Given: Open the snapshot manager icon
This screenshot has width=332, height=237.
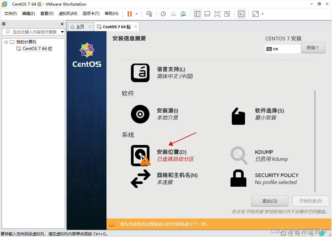Looking at the screenshot, I should point(183,14).
